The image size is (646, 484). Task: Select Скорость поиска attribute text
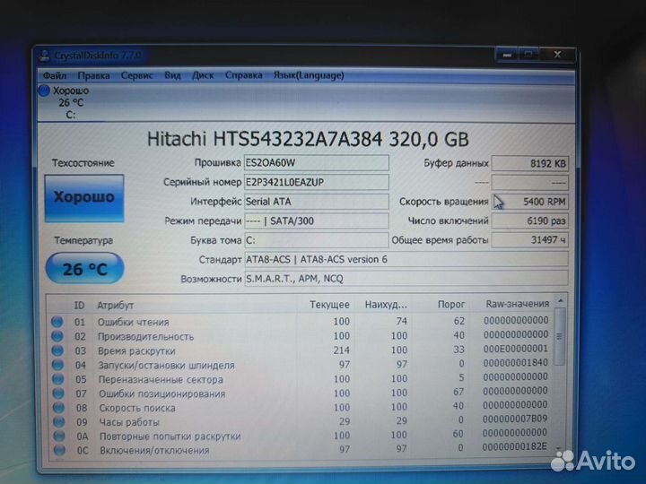137,408
